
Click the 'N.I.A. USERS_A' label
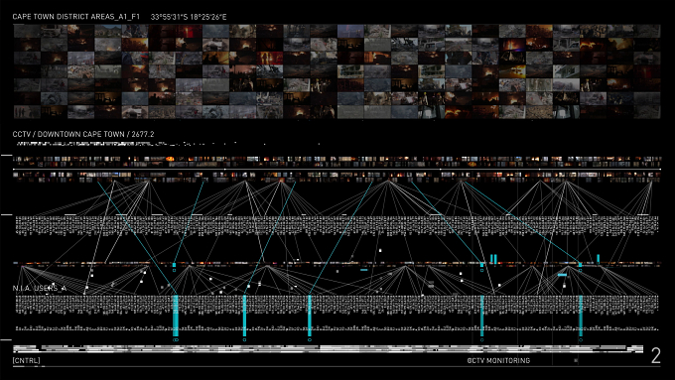pos(39,288)
